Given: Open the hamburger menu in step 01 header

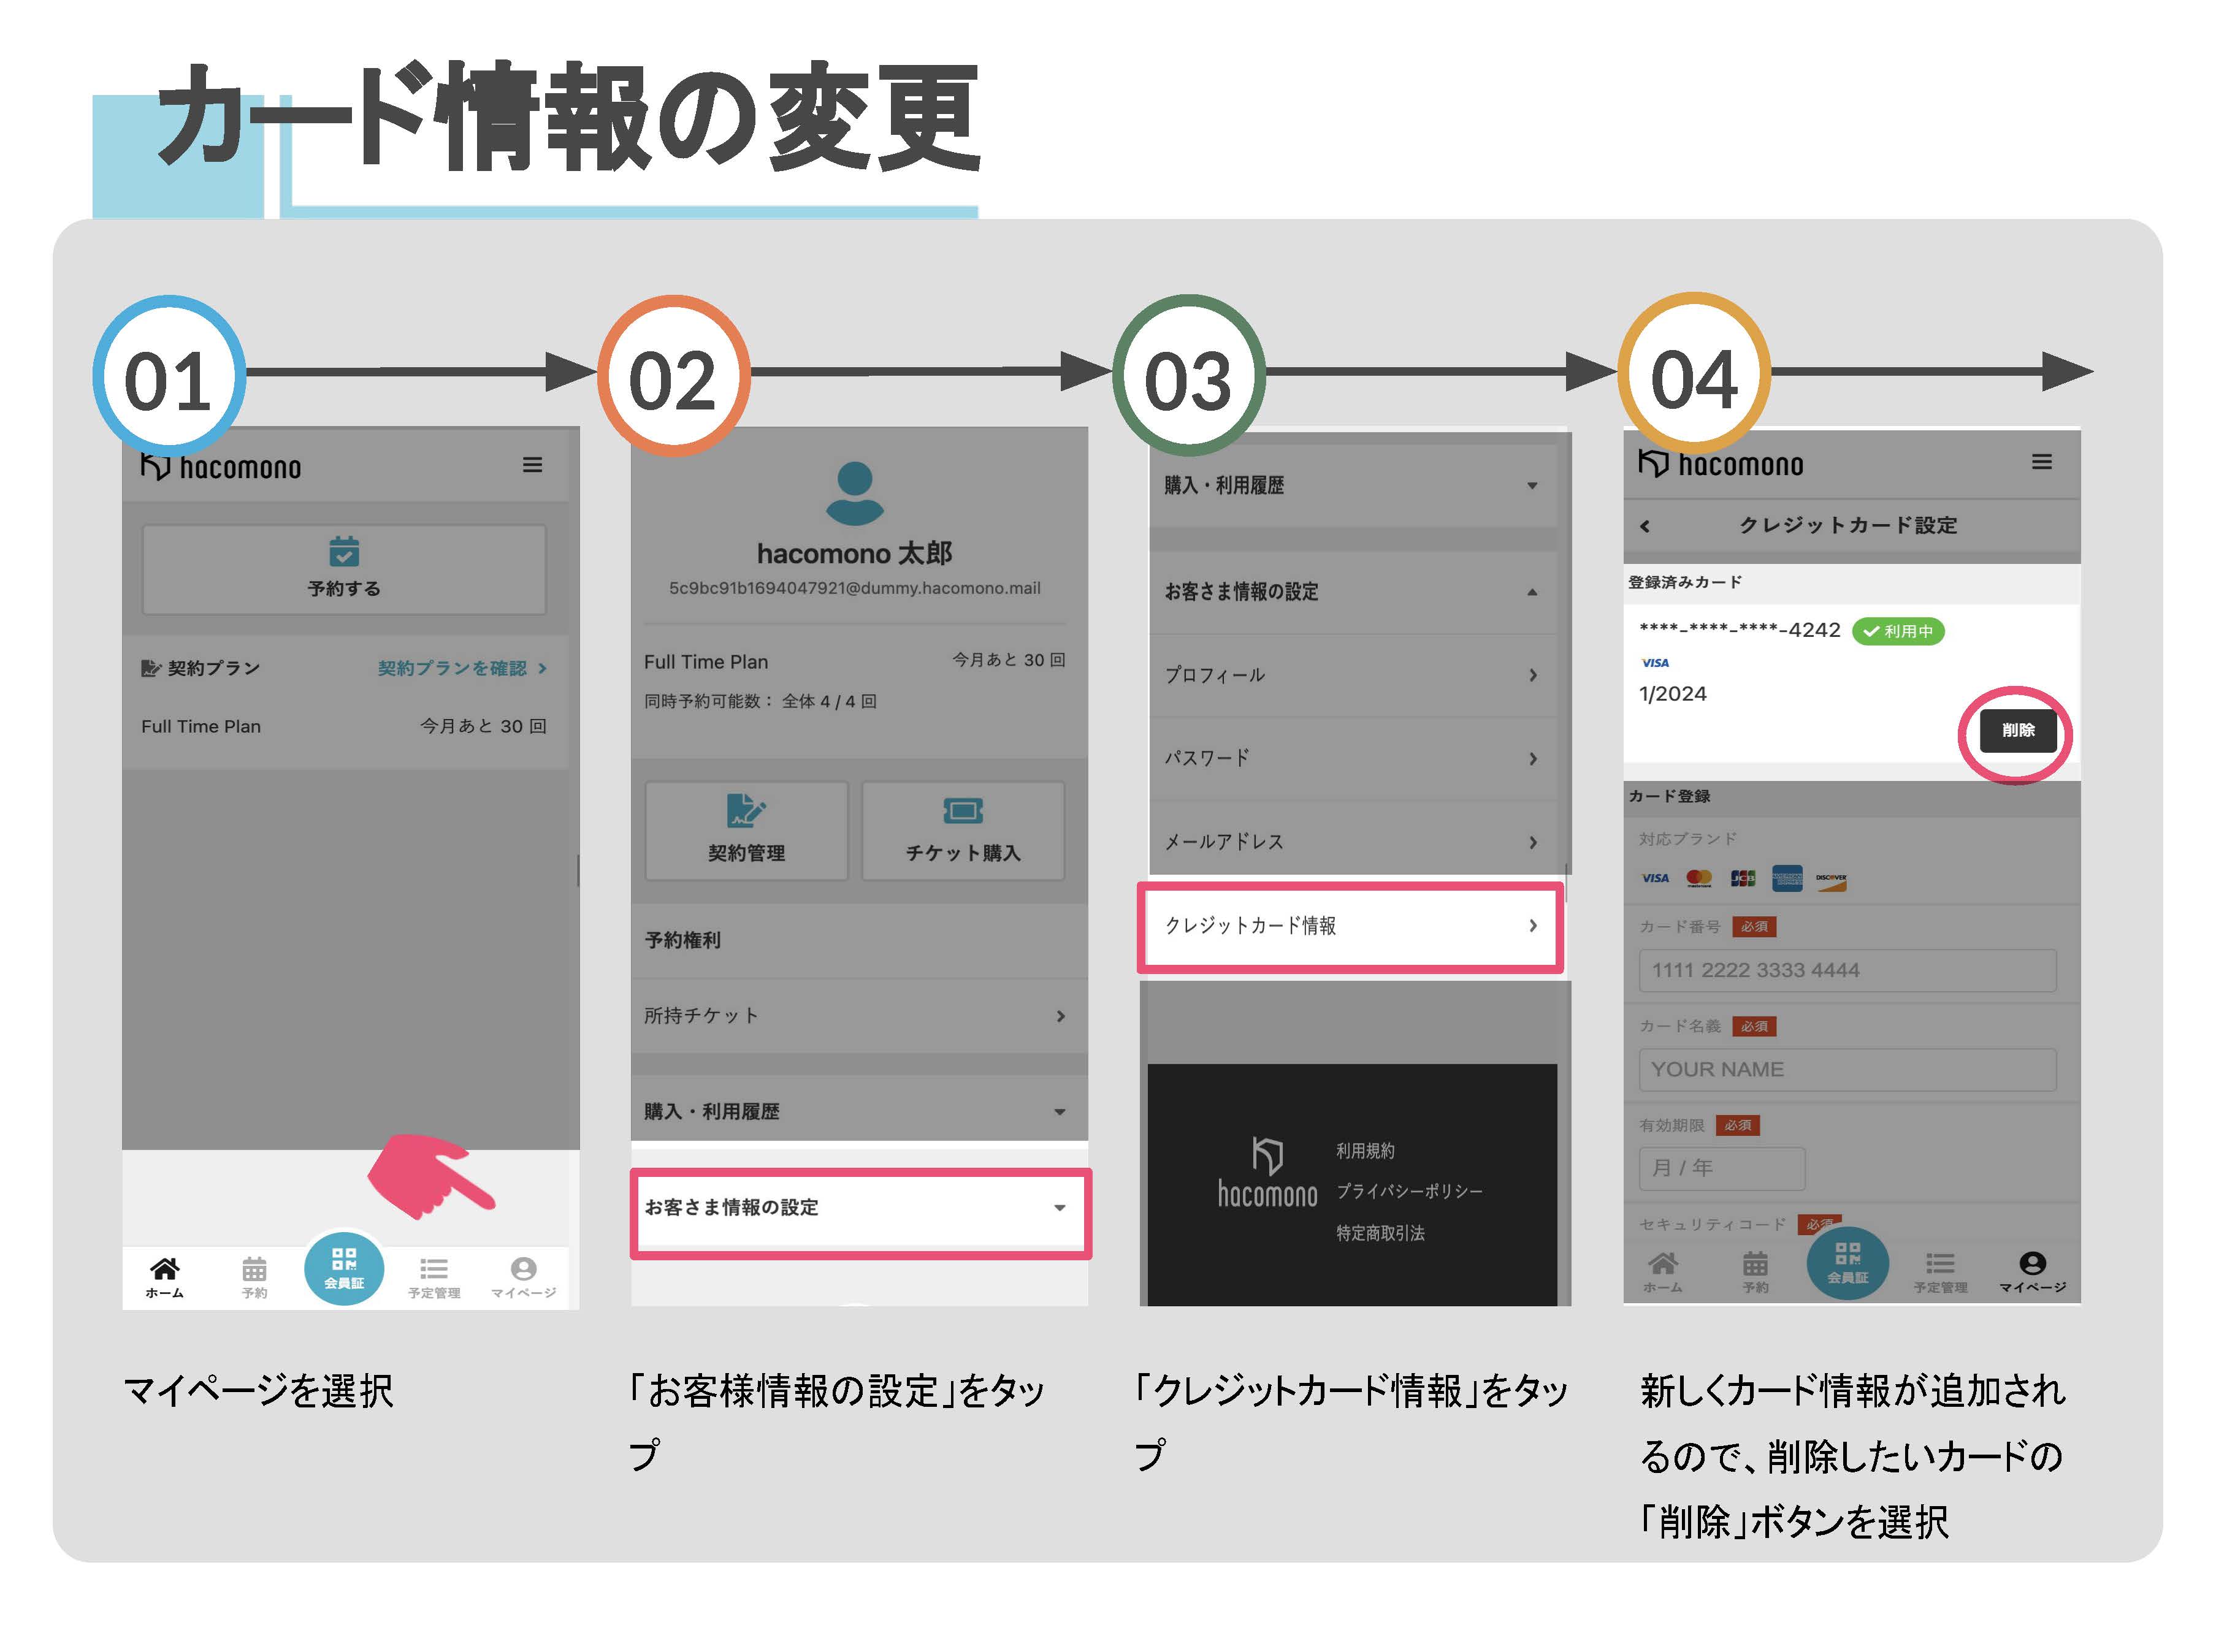Looking at the screenshot, I should point(532,465).
